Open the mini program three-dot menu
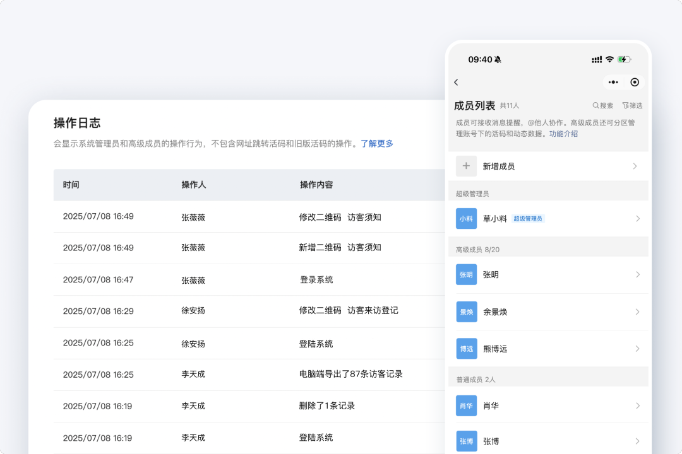The width and height of the screenshot is (682, 454). click(x=613, y=83)
